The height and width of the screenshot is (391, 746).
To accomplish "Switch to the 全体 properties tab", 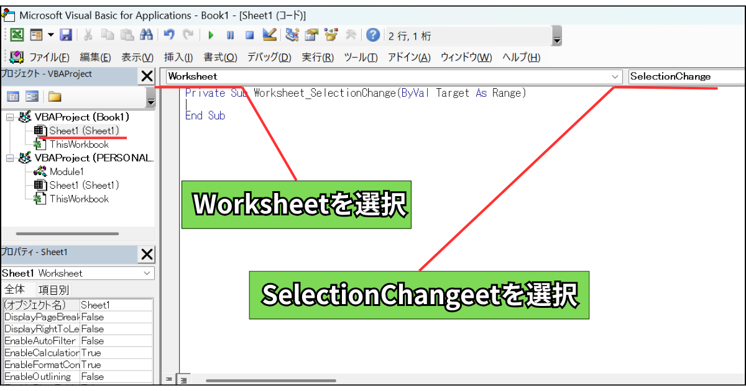I will [x=15, y=289].
